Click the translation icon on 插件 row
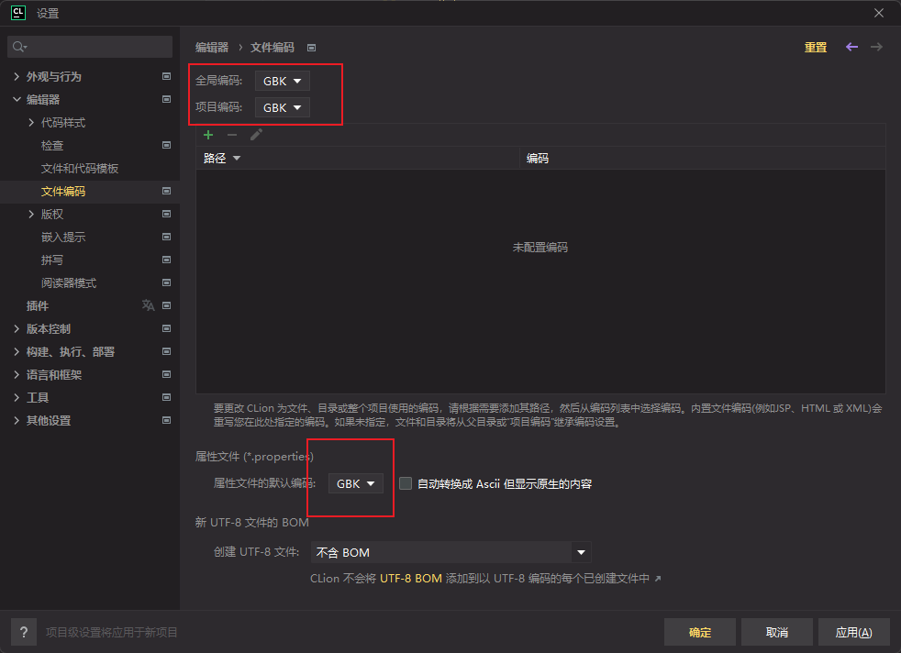The height and width of the screenshot is (653, 901). pos(149,305)
